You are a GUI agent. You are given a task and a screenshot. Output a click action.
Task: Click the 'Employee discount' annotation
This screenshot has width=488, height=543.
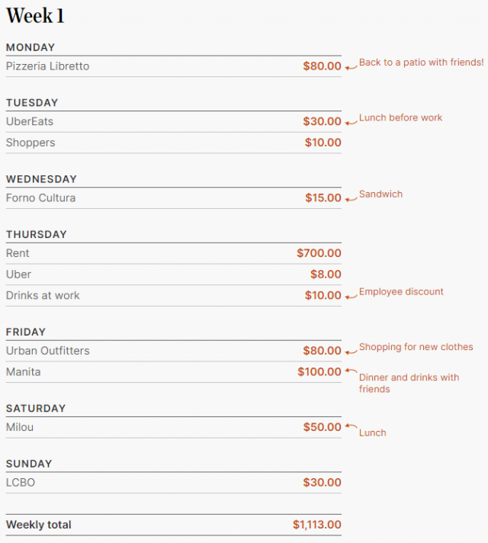[x=401, y=291]
